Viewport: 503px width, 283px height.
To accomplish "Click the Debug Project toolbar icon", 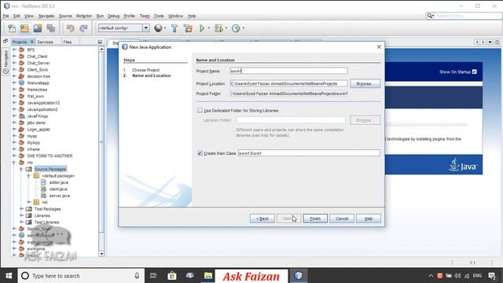I will tap(218, 28).
